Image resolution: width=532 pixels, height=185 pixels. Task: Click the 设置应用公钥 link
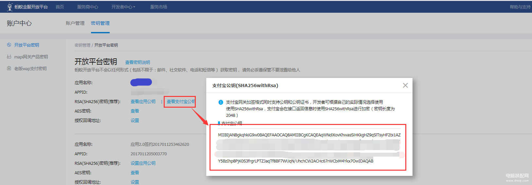pyautogui.click(x=143, y=163)
